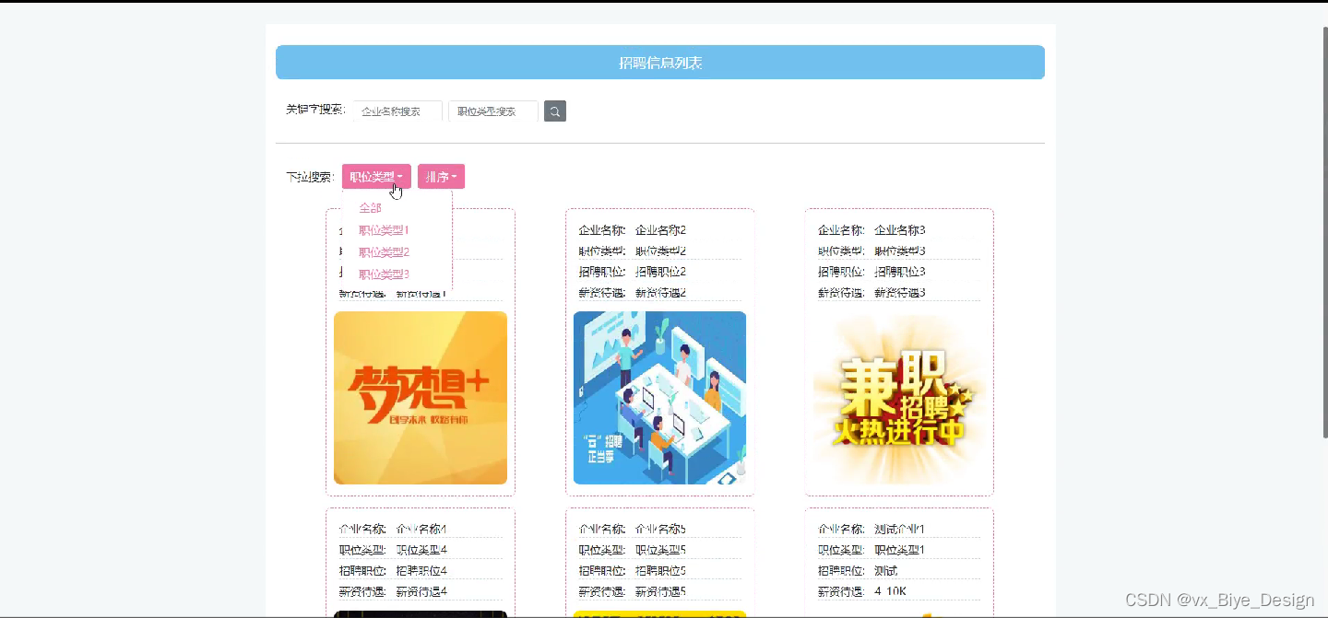1328x618 pixels.
Task: Click the text 薪资待遇5
Action: click(660, 591)
